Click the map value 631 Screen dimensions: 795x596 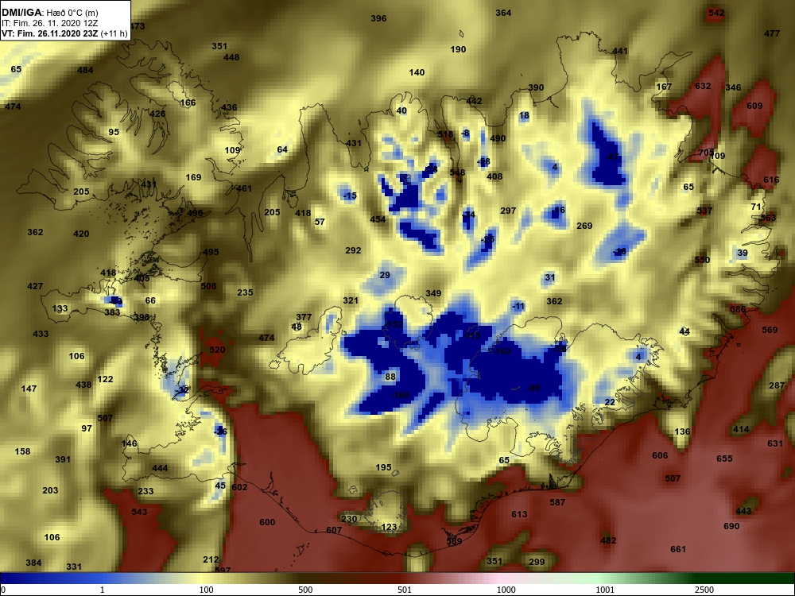tap(775, 443)
